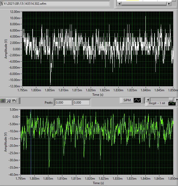Click the mcpF green plot style icon
This screenshot has width=178, height=186.
click(172, 103)
